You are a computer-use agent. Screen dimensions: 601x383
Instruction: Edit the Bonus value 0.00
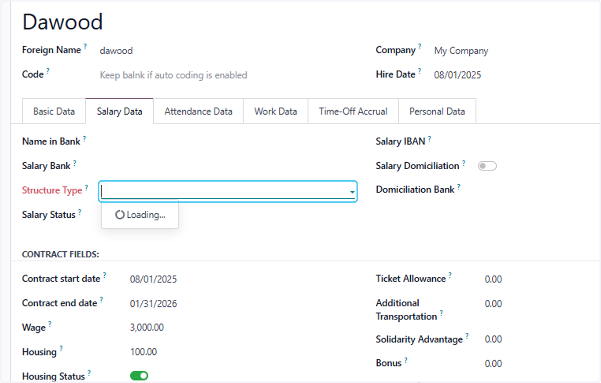point(493,363)
